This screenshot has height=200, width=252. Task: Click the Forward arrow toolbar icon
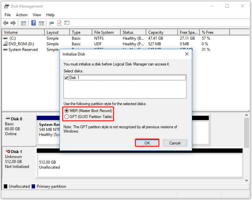[x=13, y=23]
